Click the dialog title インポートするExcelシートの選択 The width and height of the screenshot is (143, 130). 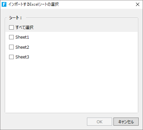click(x=34, y=4)
